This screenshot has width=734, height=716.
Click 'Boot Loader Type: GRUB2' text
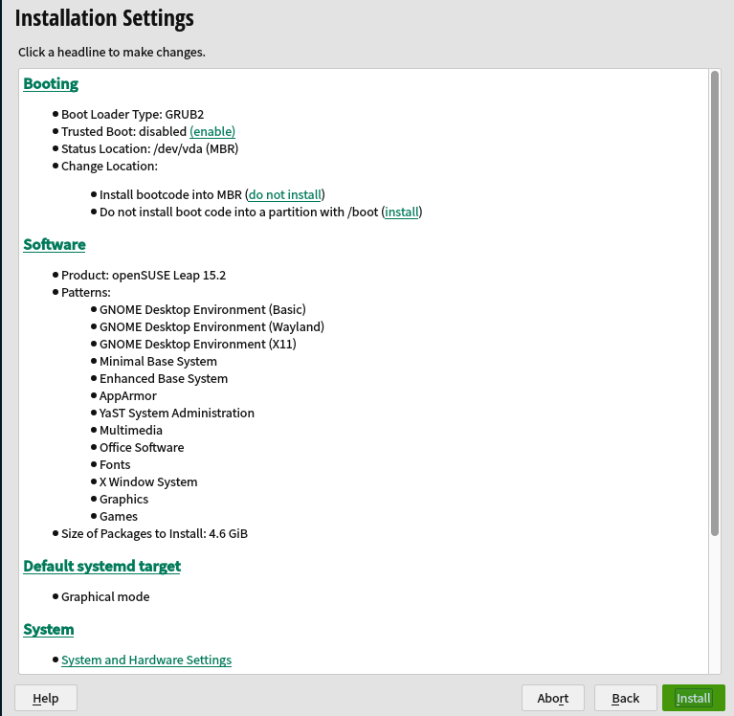pos(132,114)
